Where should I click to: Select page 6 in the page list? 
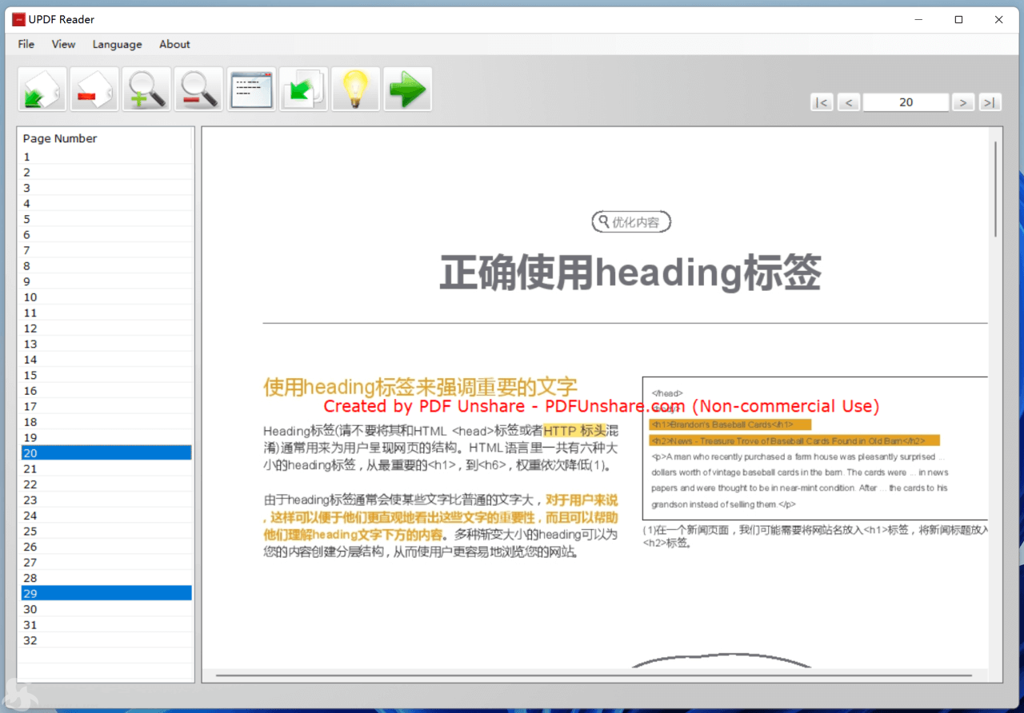[x=106, y=235]
